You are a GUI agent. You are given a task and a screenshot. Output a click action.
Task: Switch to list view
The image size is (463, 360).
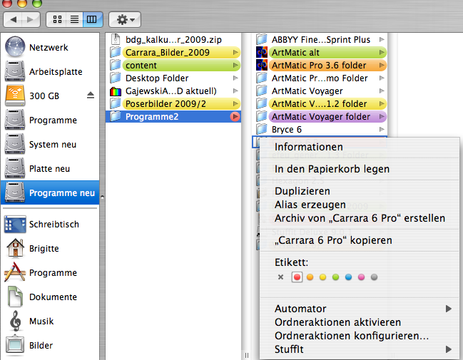pos(75,19)
